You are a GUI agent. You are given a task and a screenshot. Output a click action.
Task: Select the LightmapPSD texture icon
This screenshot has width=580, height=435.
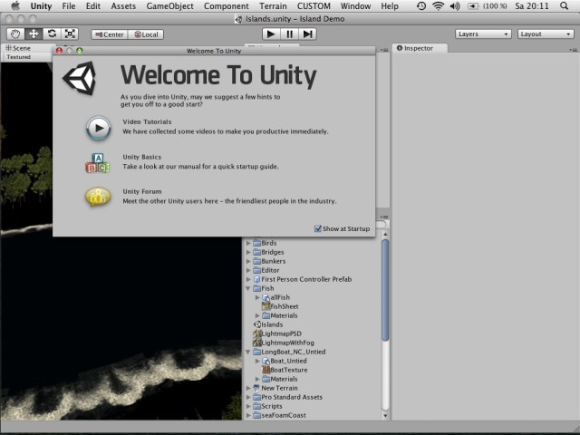click(x=257, y=333)
